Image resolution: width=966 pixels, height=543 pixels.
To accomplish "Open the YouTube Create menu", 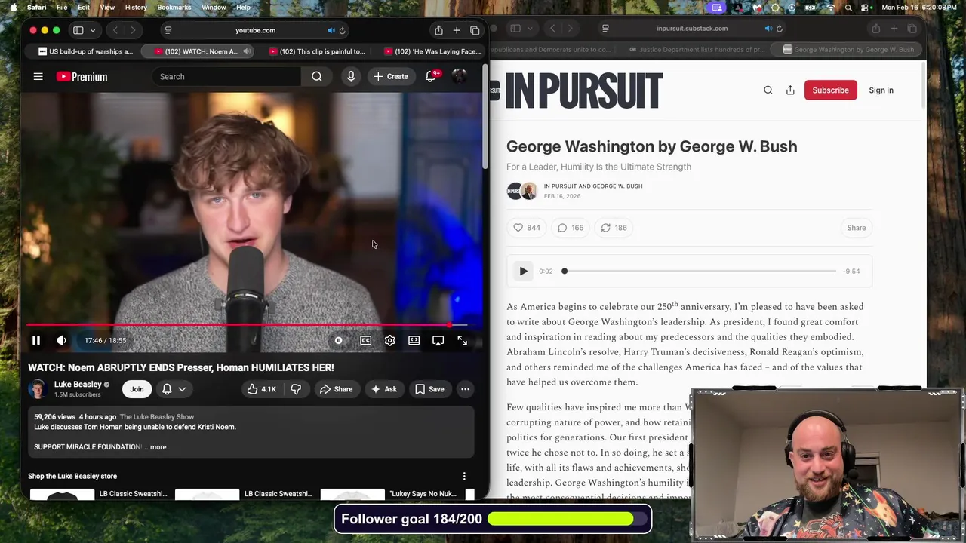I will tap(391, 76).
